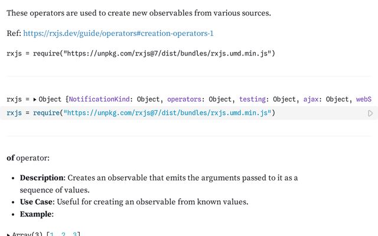The width and height of the screenshot is (378, 236).
Task: Expand the Array(3) output
Action: (8, 234)
